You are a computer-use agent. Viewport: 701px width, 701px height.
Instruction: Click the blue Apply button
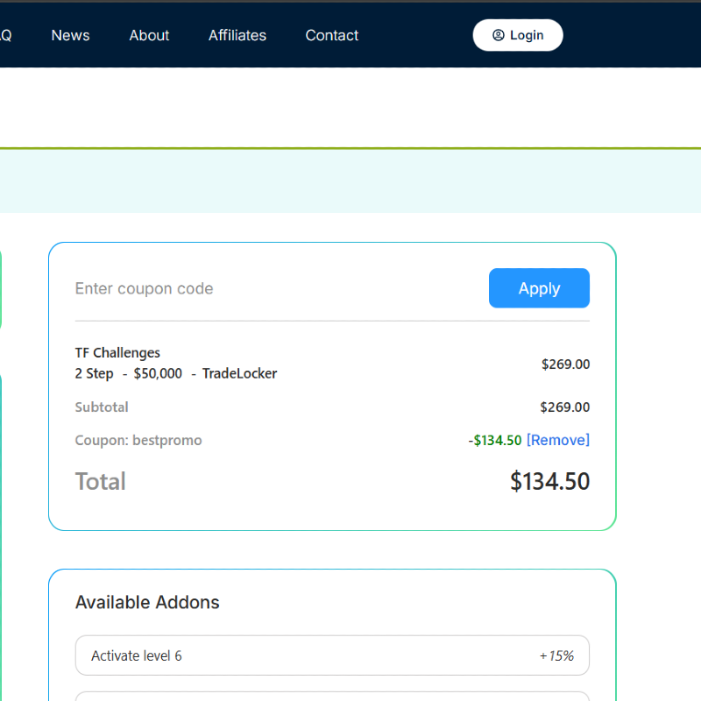(x=539, y=288)
